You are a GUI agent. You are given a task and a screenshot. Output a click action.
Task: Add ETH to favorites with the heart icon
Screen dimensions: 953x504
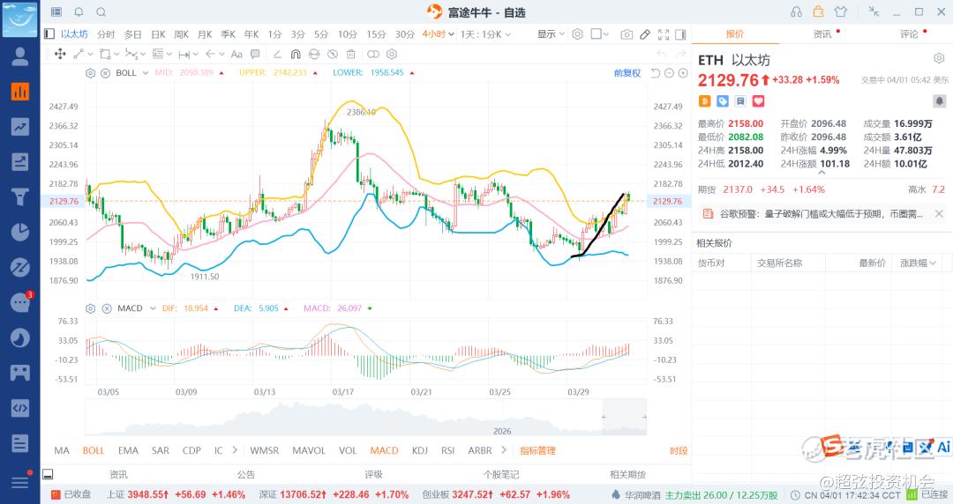pos(758,101)
